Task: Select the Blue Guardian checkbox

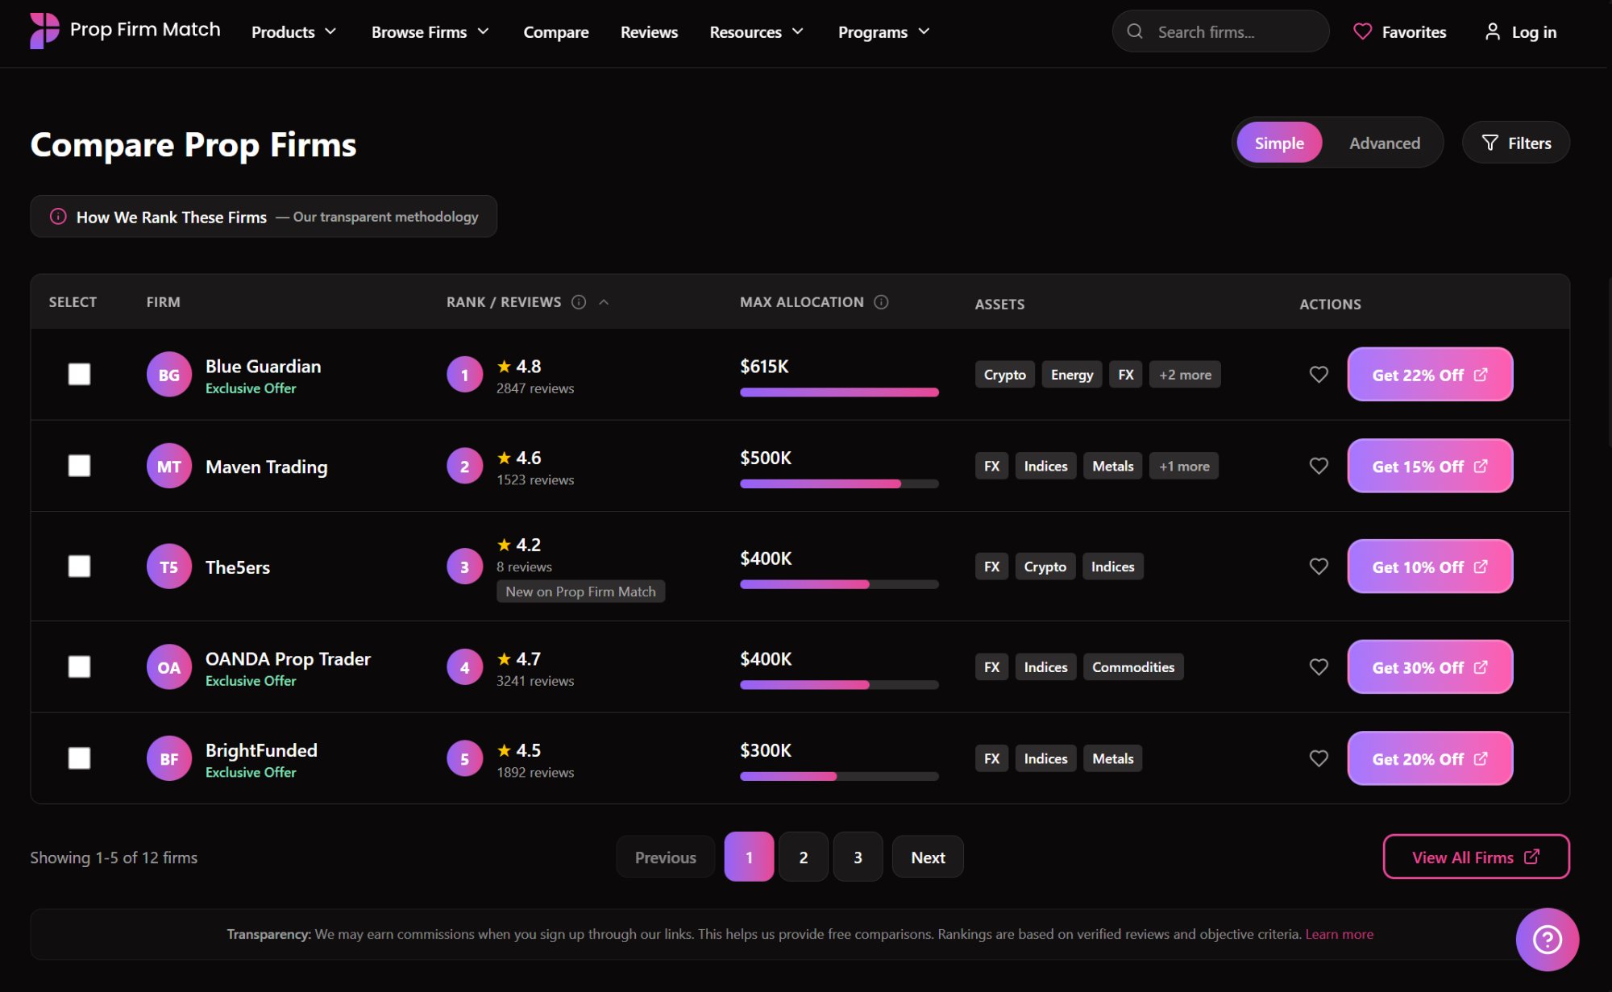Action: tap(79, 374)
